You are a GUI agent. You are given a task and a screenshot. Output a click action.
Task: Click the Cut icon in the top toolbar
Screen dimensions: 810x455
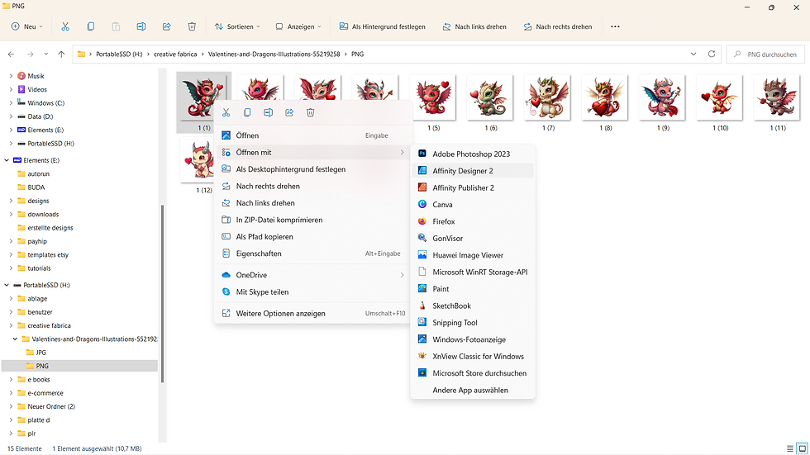pos(65,26)
